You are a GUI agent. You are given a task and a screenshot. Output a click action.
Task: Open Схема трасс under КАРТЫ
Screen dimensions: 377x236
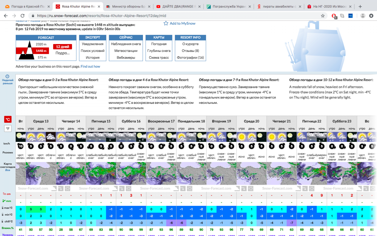coord(159,58)
